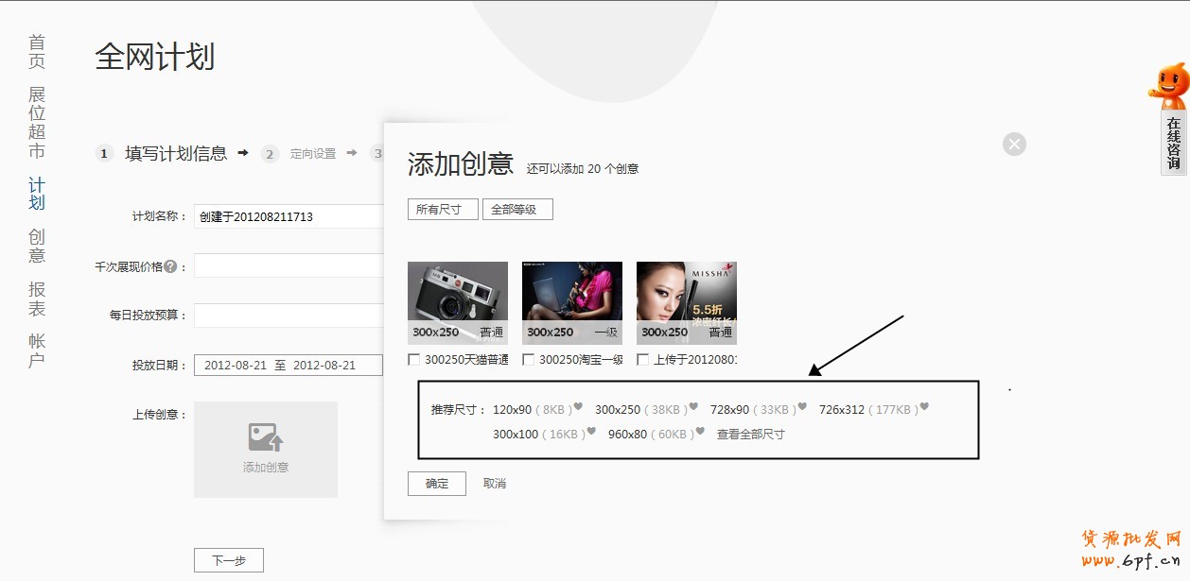
Task: Tick the 上传于2012080 creative checkbox
Action: point(643,360)
